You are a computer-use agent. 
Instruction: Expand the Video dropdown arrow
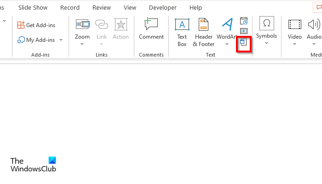coord(294,44)
